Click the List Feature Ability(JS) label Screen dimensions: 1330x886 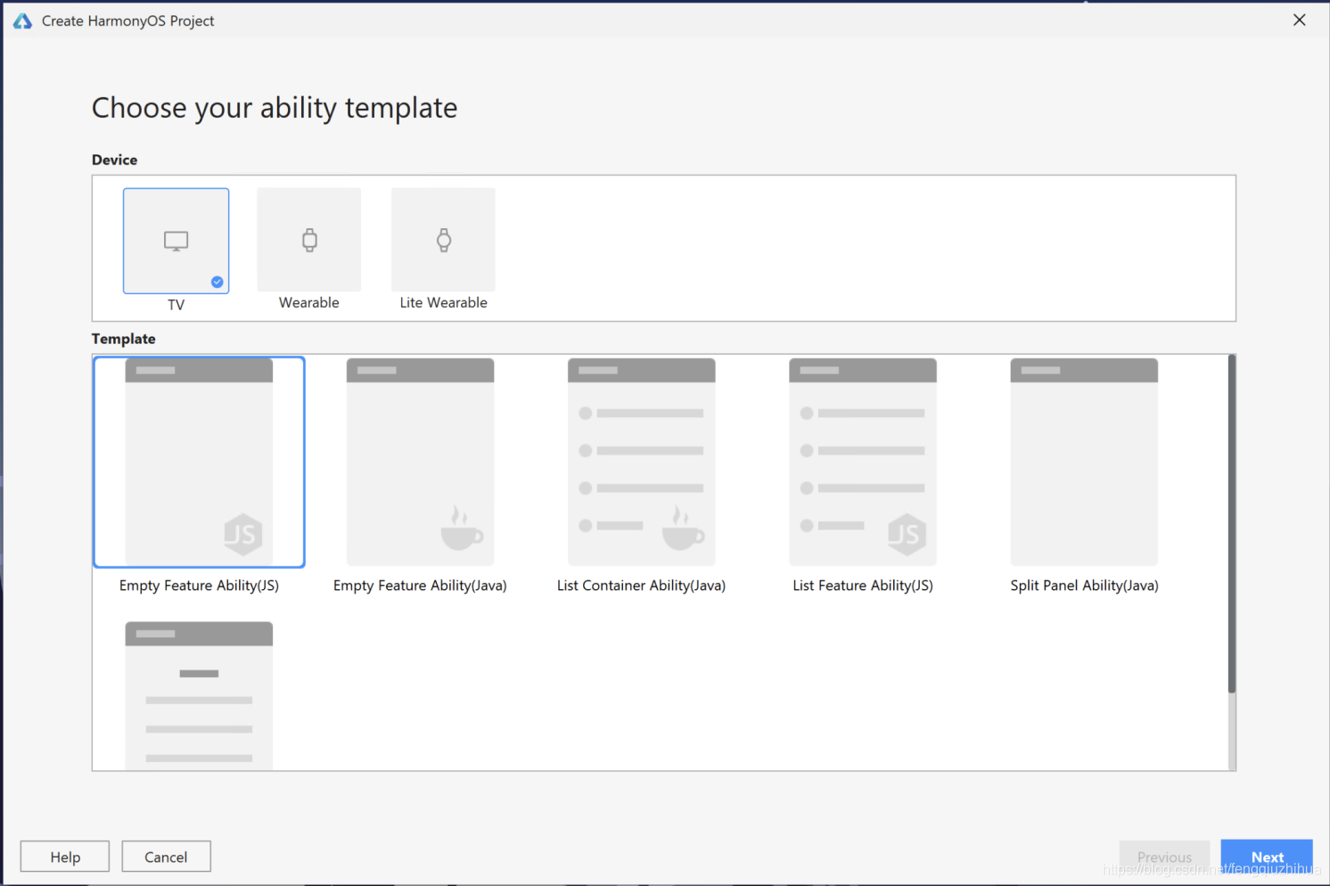coord(862,586)
